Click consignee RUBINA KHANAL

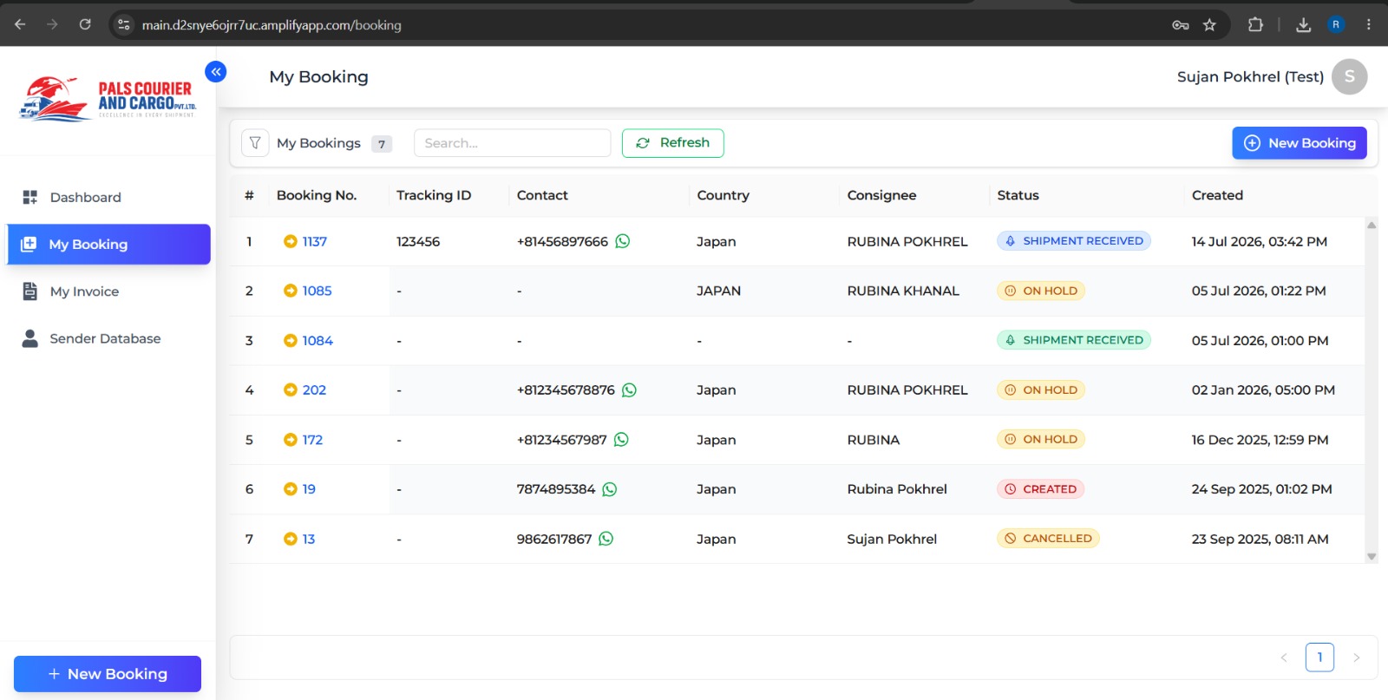pyautogui.click(x=903, y=291)
